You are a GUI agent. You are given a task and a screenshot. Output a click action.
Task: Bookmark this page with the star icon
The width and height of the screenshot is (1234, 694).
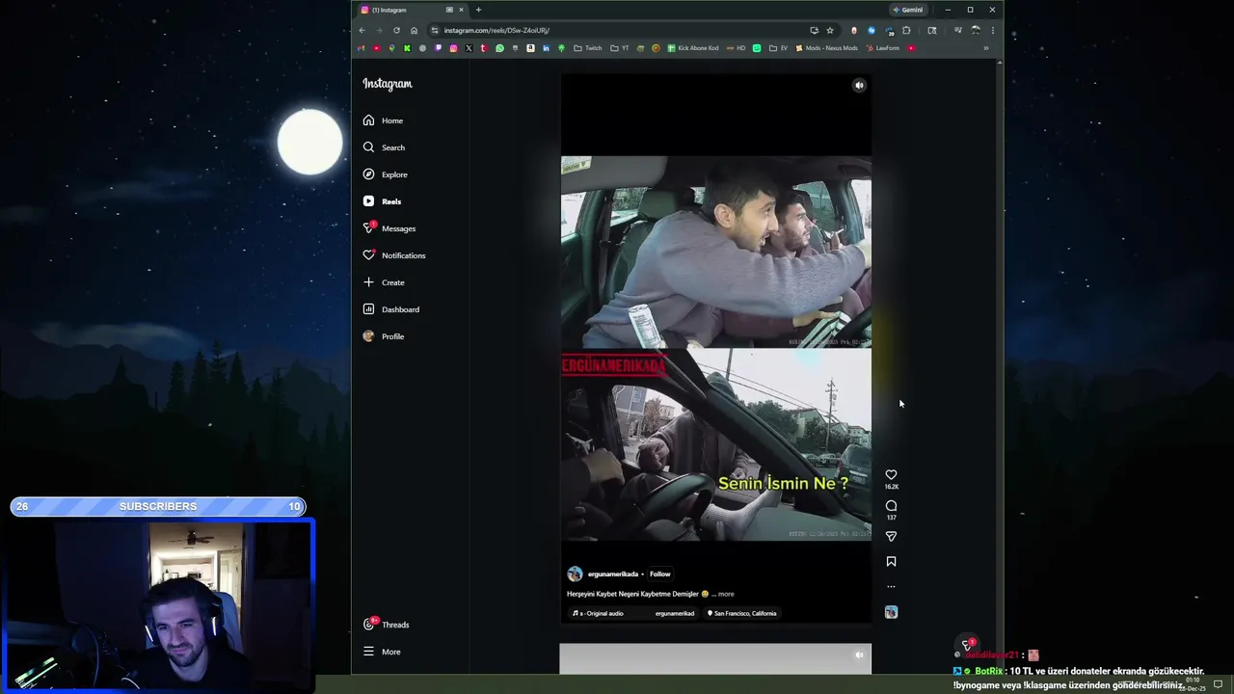(829, 30)
